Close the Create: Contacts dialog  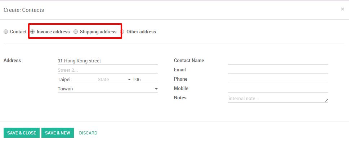click(x=342, y=9)
